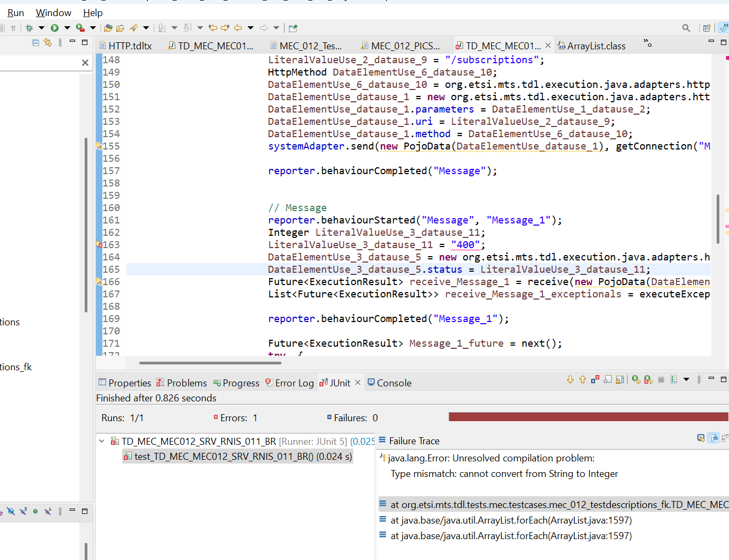
Task: Click the Run with coverage/external tools icon
Action: coord(80,28)
